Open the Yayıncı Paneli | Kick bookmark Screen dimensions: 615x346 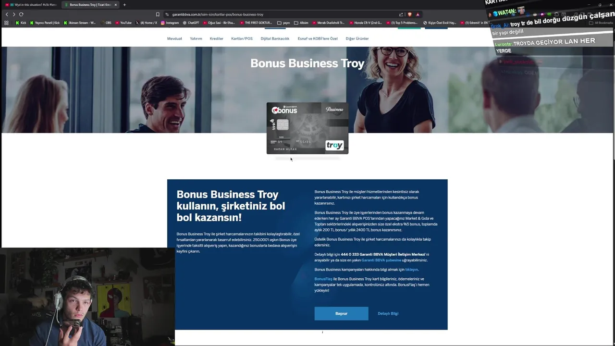click(x=45, y=23)
